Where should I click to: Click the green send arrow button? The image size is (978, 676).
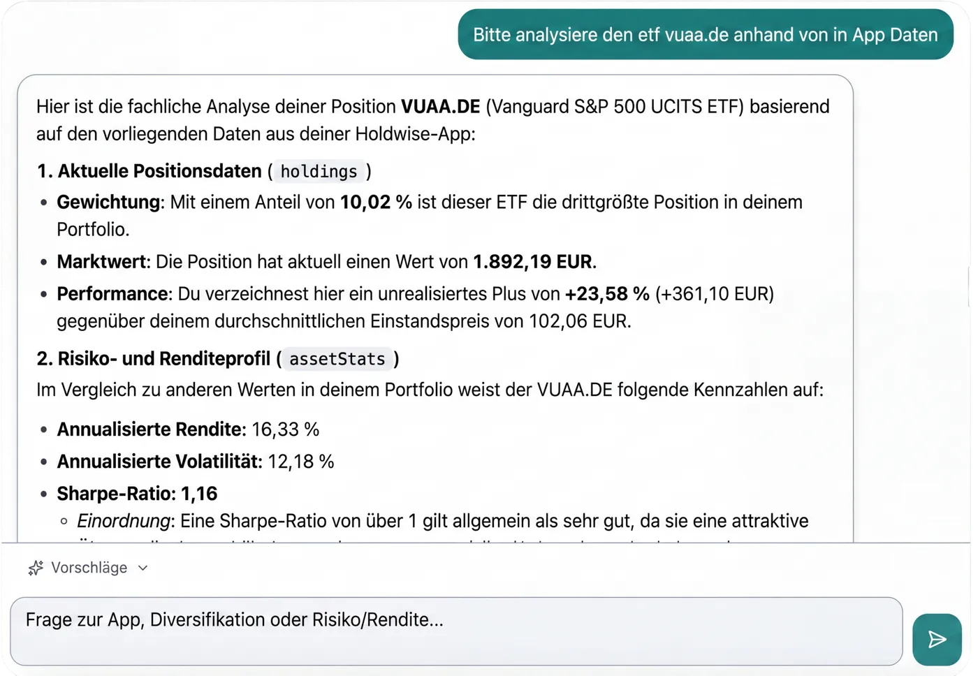point(937,639)
